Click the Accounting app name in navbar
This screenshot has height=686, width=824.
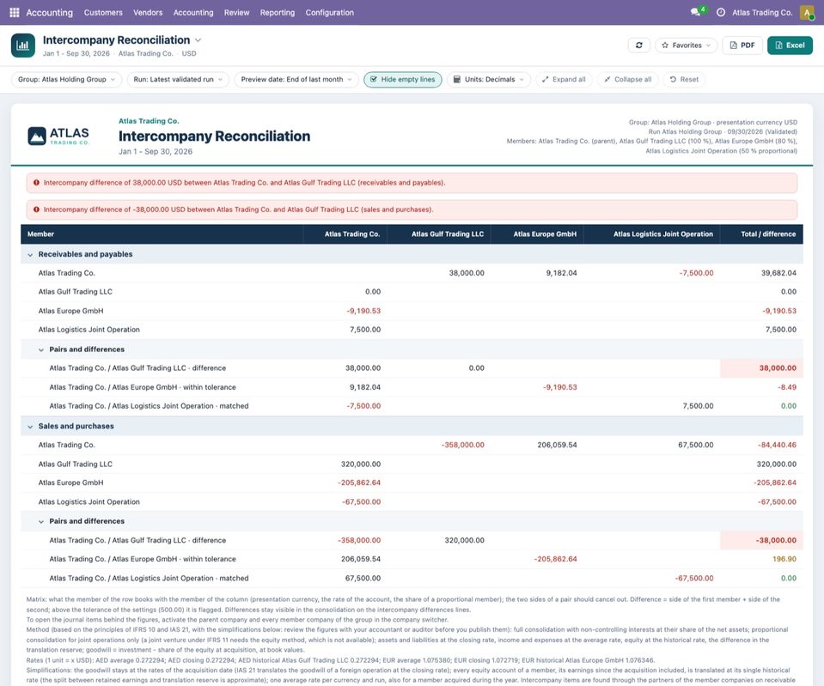click(49, 12)
